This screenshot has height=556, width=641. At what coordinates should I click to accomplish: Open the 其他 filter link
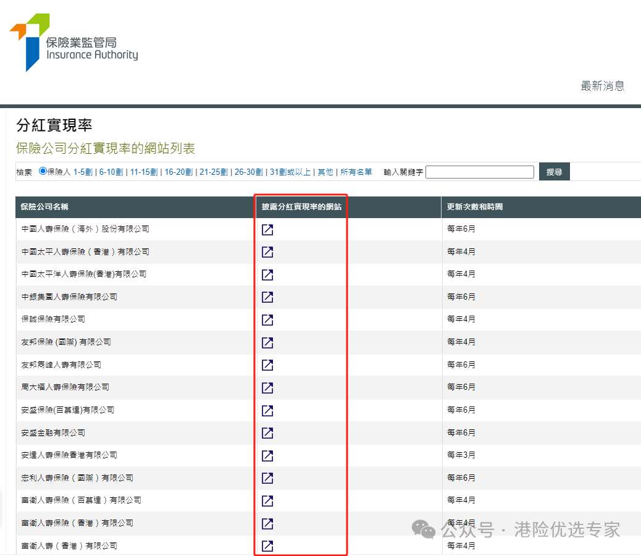coord(325,172)
